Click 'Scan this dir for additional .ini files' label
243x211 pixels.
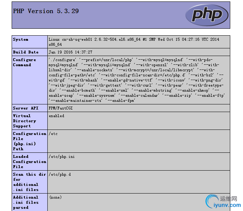pyautogui.click(x=30, y=182)
